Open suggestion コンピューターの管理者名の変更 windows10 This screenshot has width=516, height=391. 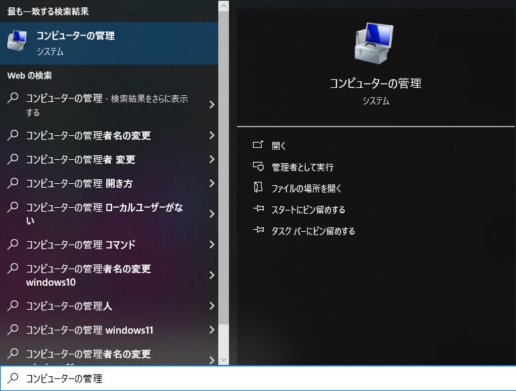coord(109,275)
